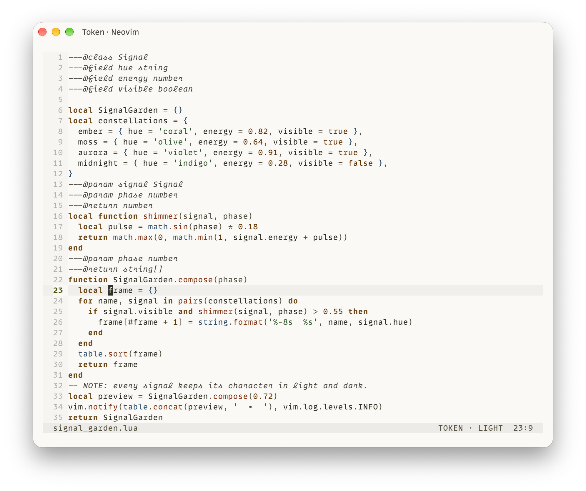Click 'SignalGarden' identifier on line 6
The image size is (586, 491).
click(x=128, y=110)
